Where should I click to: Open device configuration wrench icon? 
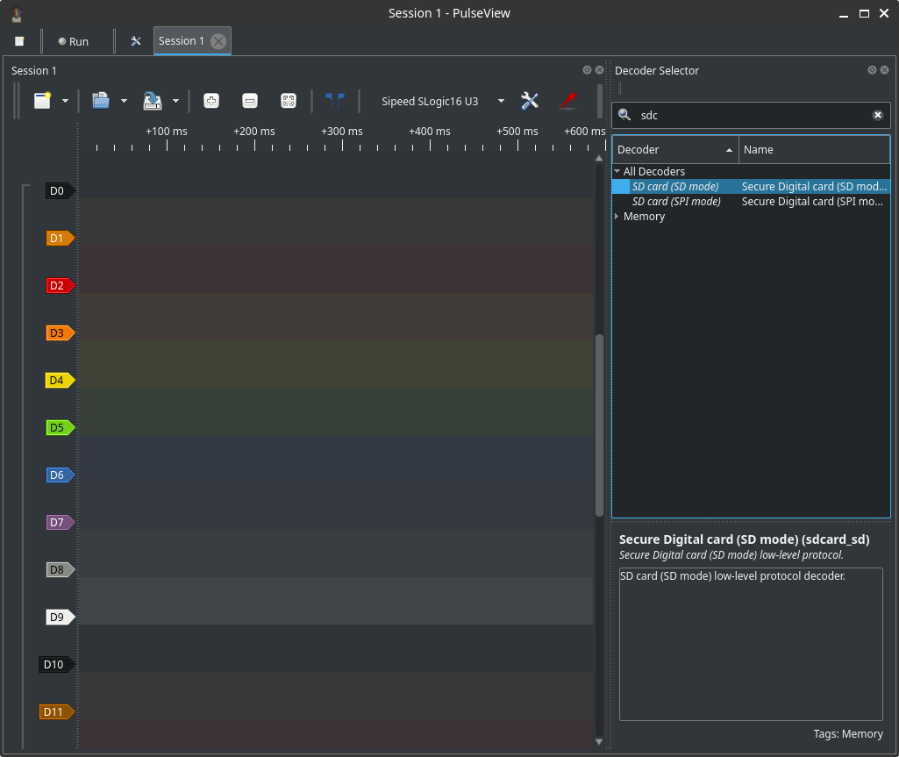(530, 101)
